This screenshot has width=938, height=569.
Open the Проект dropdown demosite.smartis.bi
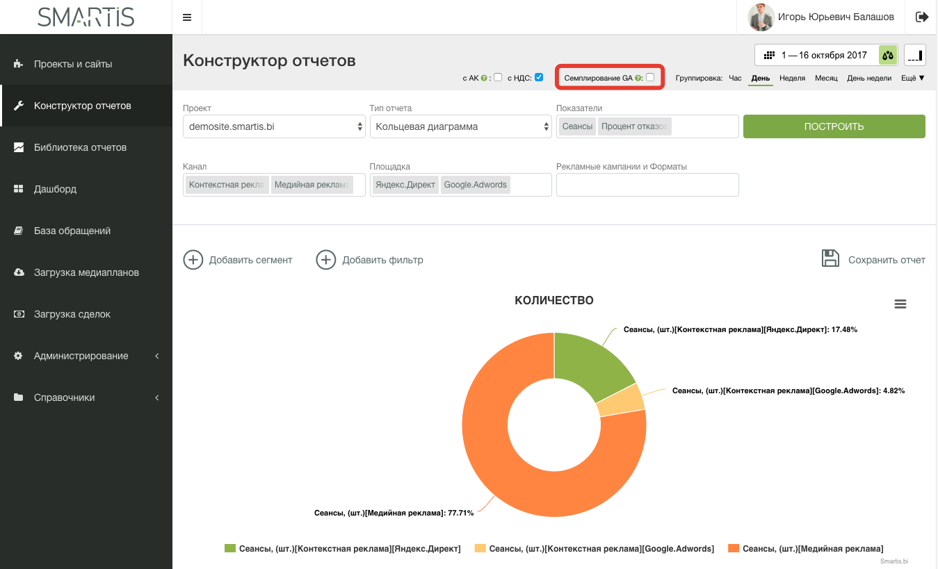(x=274, y=126)
